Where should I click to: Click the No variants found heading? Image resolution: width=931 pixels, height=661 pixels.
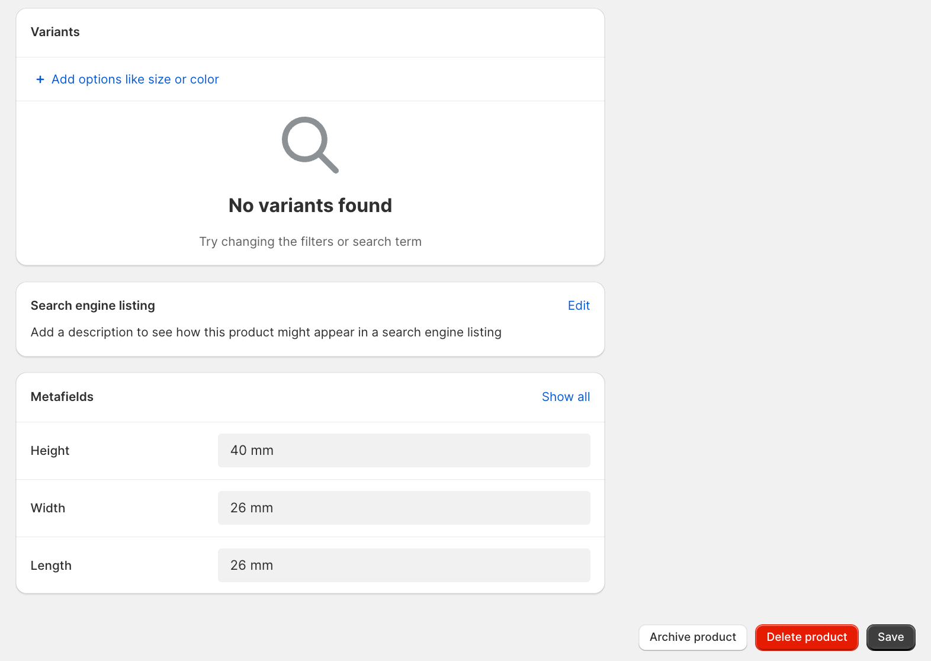click(310, 206)
